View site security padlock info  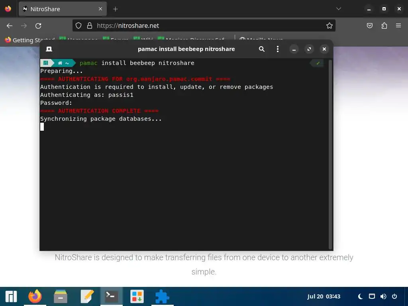[90, 25]
